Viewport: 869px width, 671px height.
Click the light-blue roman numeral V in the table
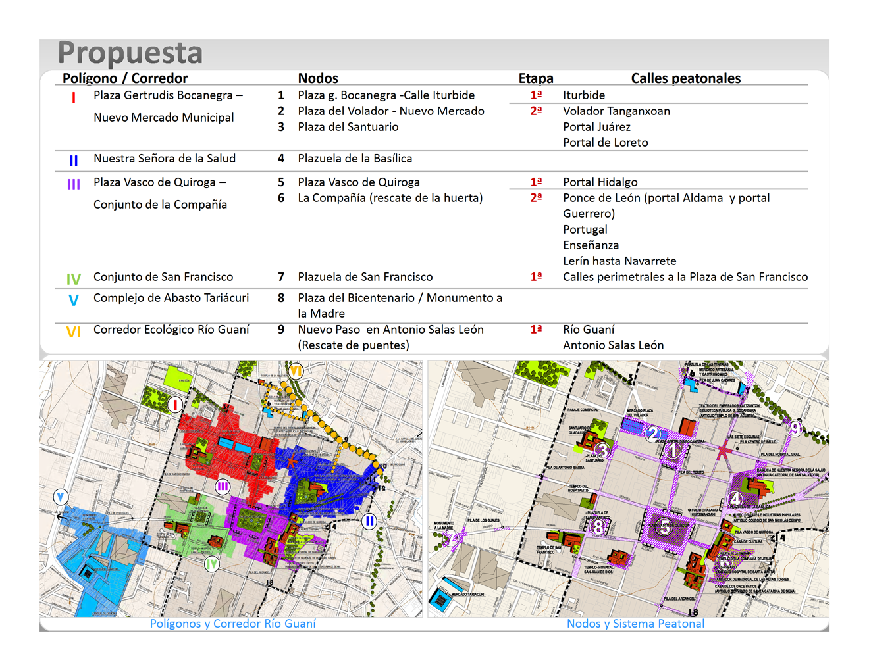(x=74, y=300)
